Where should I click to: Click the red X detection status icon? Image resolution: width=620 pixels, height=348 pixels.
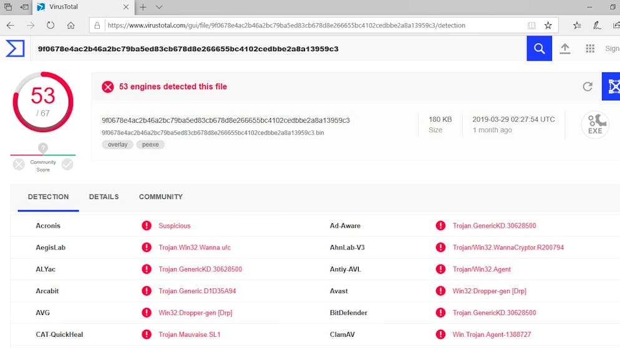[x=107, y=87]
